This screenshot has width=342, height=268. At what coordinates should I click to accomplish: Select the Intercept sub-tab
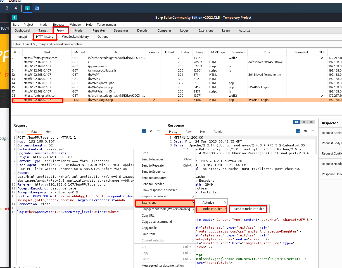[21, 37]
